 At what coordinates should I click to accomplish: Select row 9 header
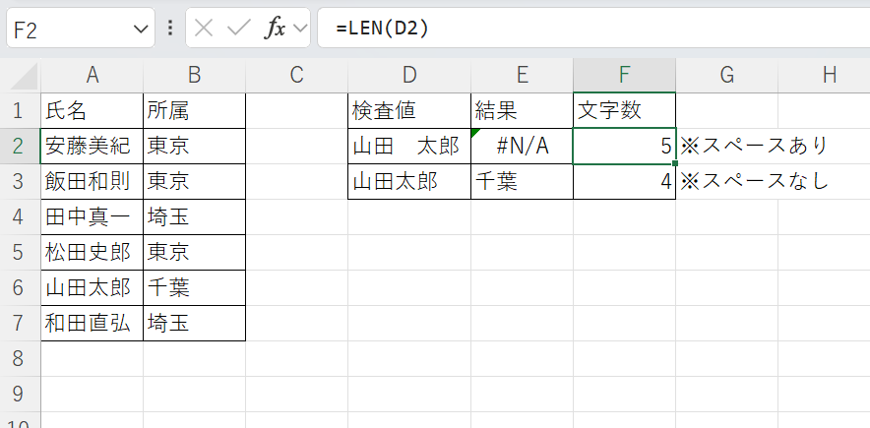tap(20, 395)
